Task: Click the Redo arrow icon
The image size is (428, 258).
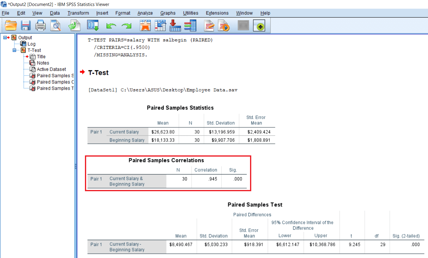Action: pos(127,26)
